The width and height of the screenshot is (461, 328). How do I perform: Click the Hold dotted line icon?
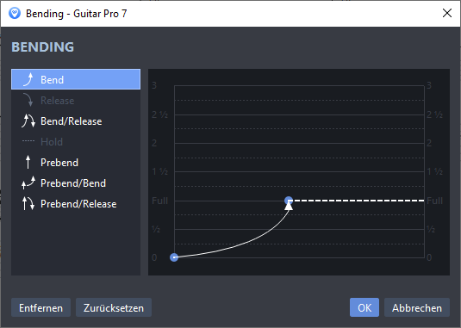28,141
